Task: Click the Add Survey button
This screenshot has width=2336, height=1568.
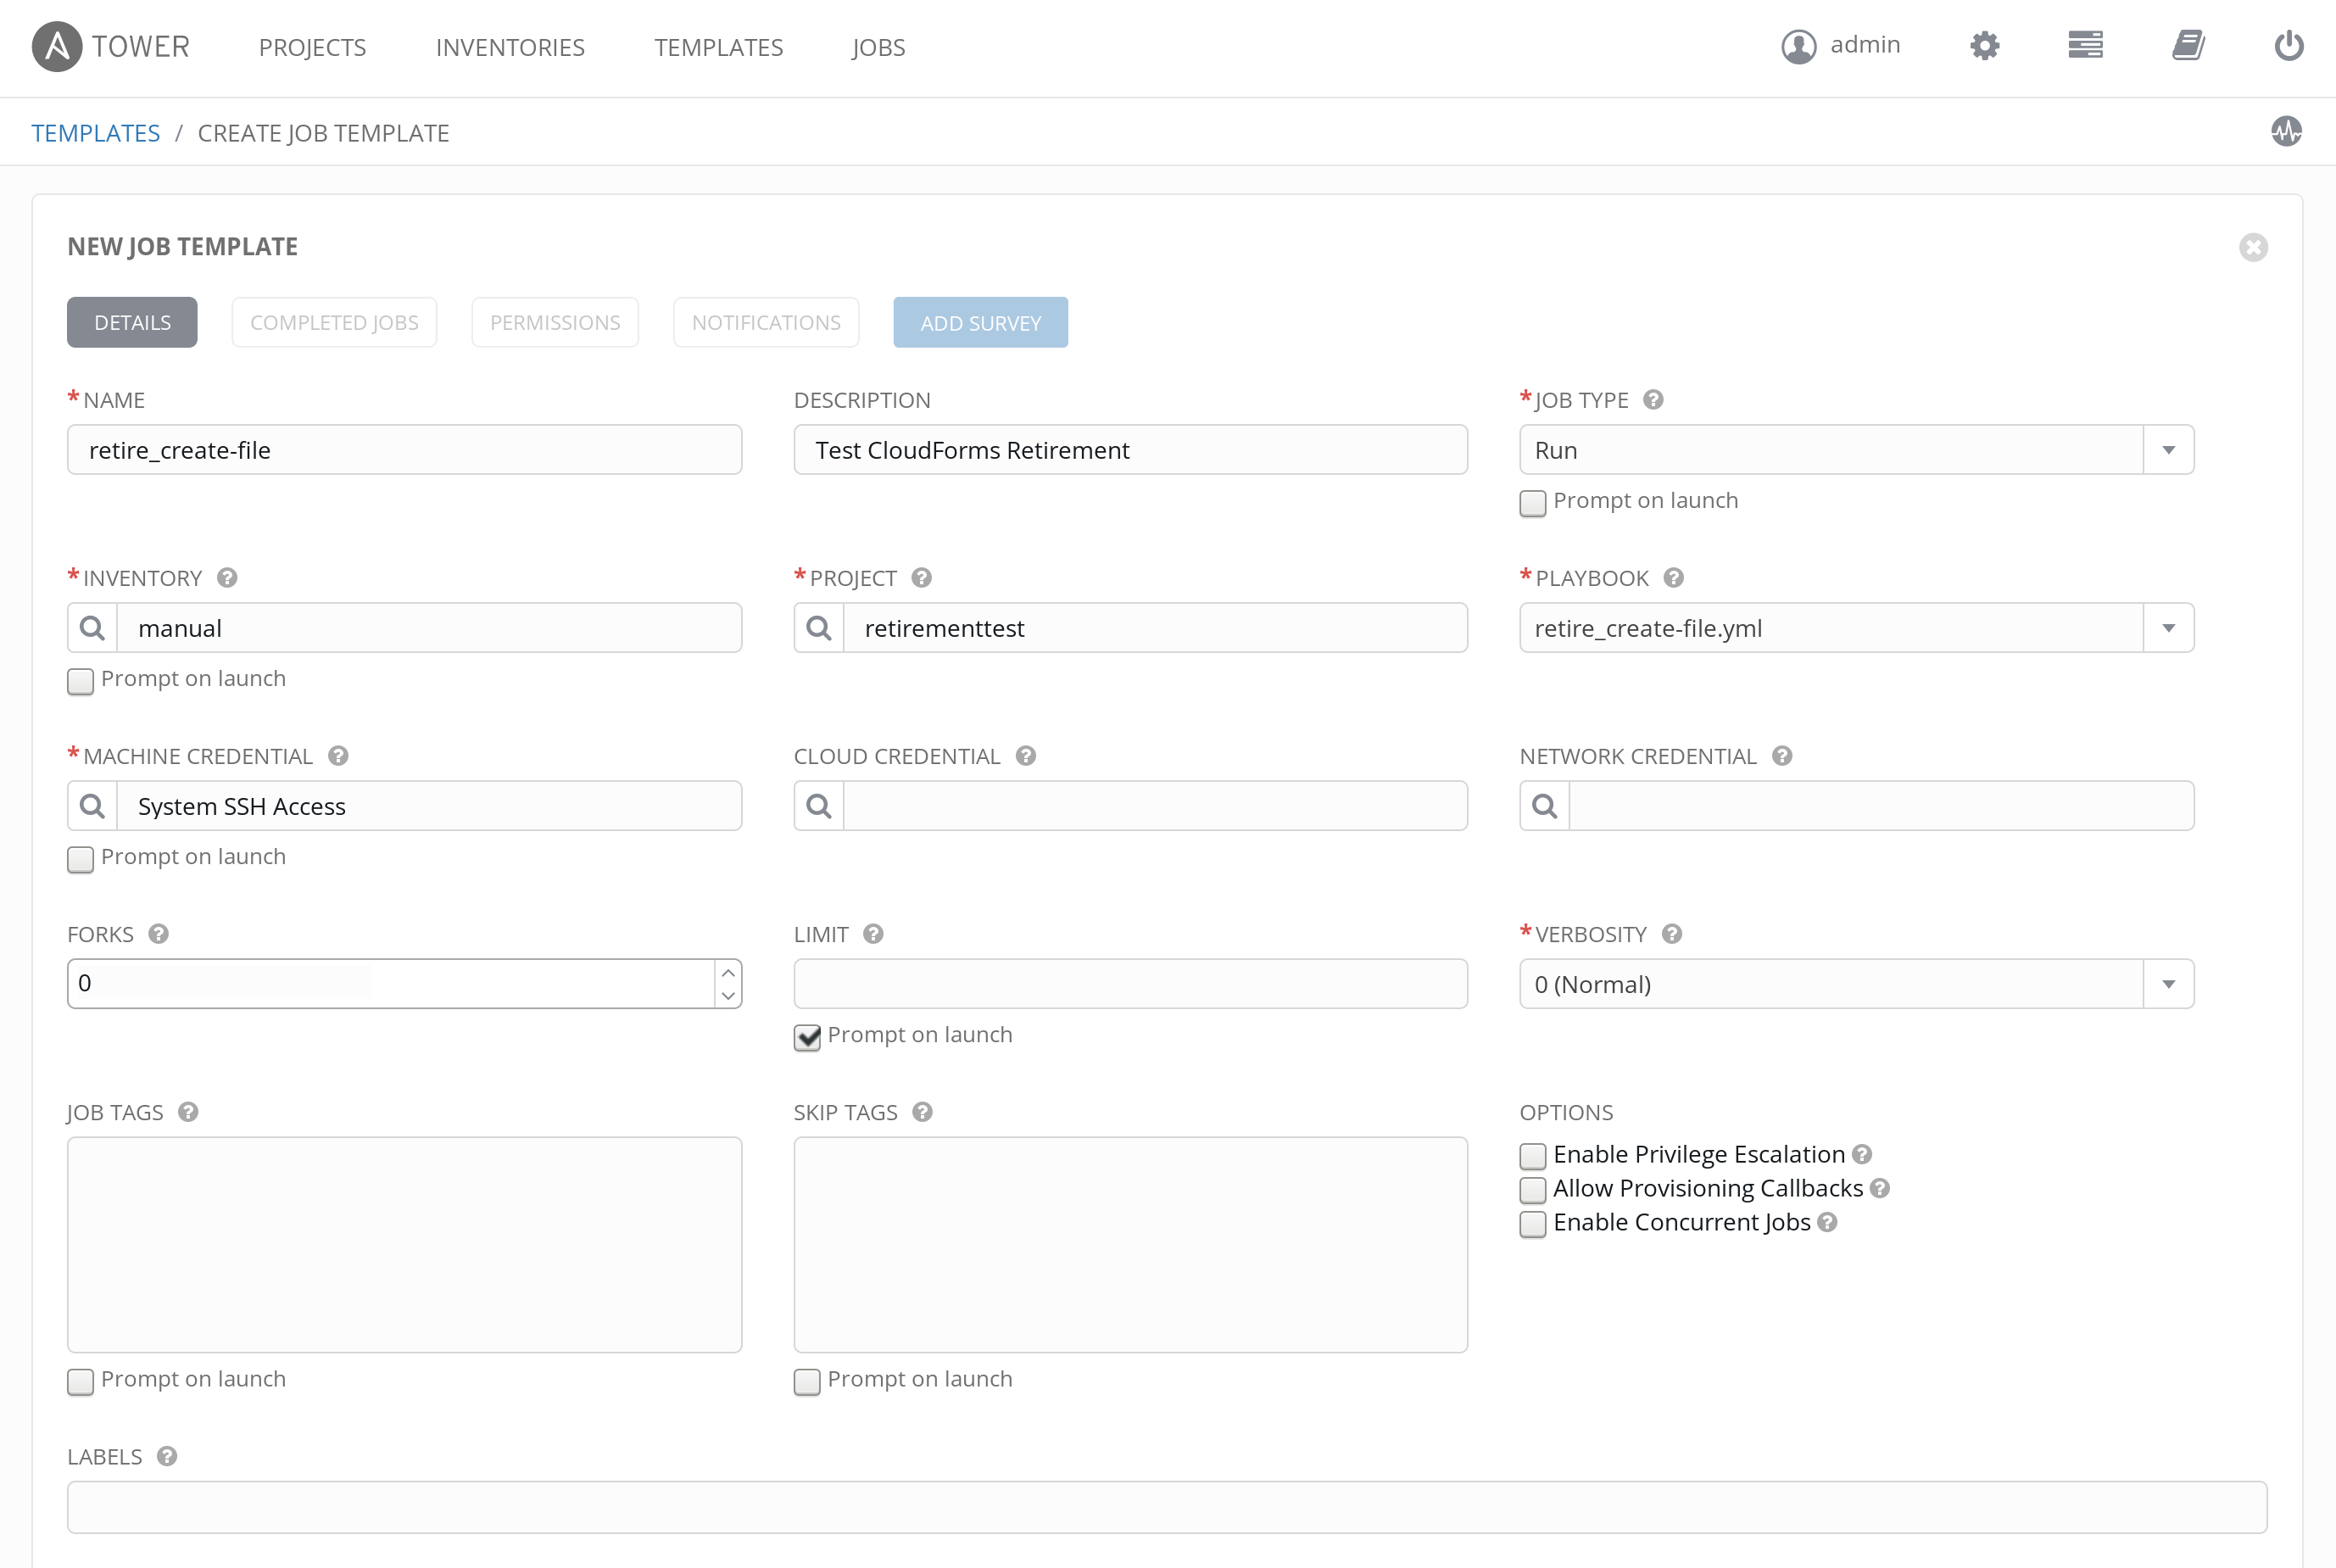Action: pyautogui.click(x=979, y=323)
